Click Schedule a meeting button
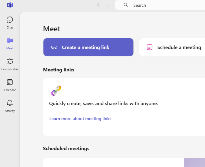Screen dimensions: 205x167 [172, 47]
